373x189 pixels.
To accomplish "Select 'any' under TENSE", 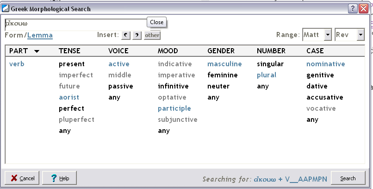I will pos(65,131).
